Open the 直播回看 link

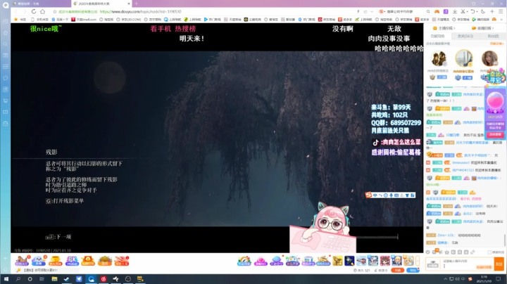pos(483,28)
